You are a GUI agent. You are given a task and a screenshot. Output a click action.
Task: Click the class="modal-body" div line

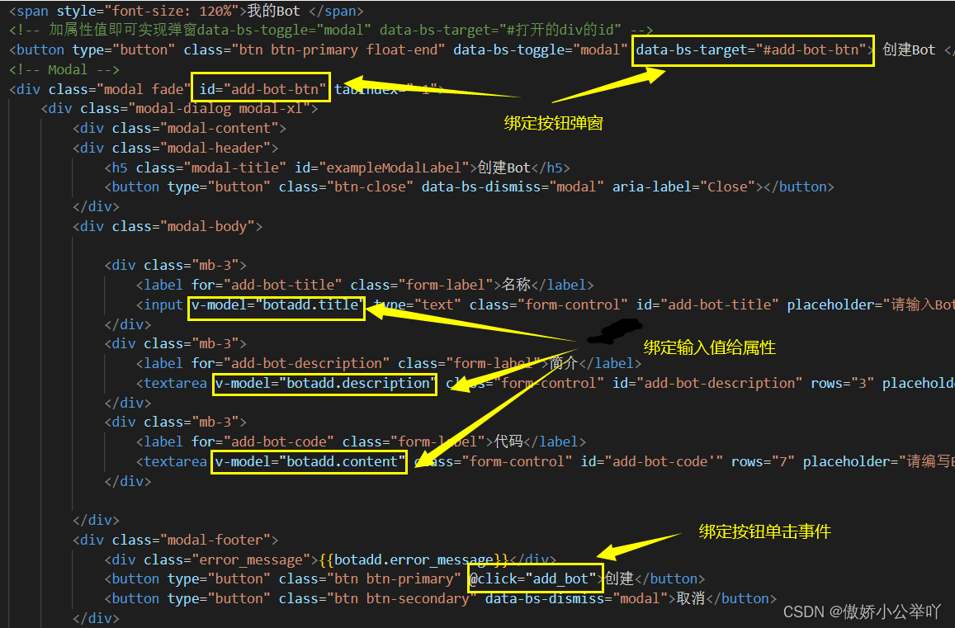[168, 227]
